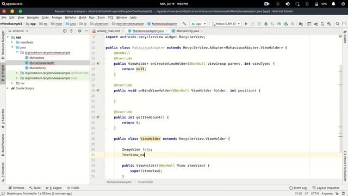Open the Android view selector dropdown
Image resolution: width=348 pixels, height=196 pixels.
coord(18,31)
